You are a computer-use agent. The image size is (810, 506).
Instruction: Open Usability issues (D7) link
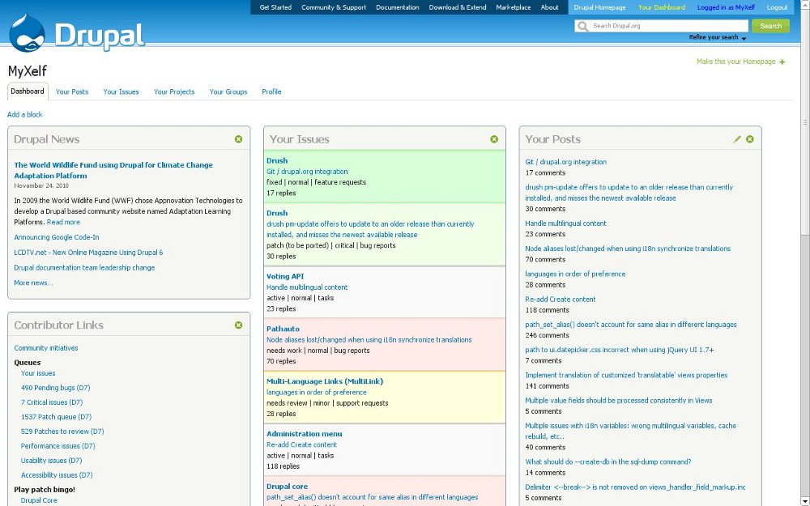click(x=51, y=461)
